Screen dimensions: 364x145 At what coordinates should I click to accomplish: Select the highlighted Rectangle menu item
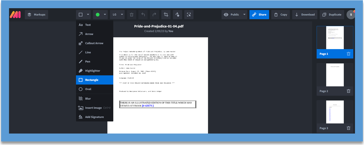95,80
